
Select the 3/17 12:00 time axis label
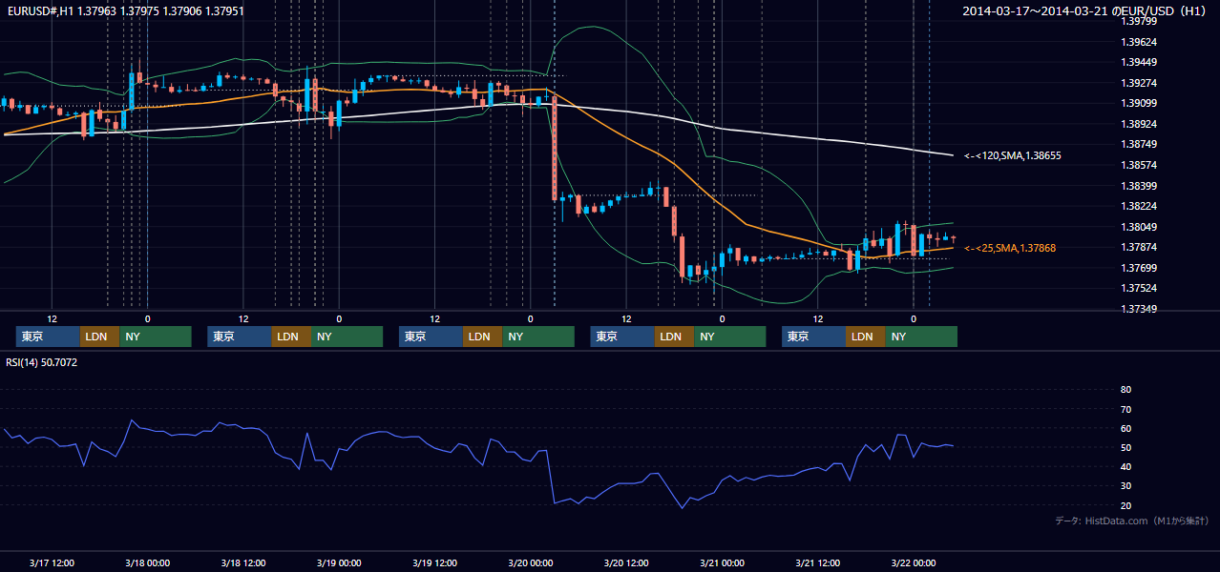(x=52, y=563)
